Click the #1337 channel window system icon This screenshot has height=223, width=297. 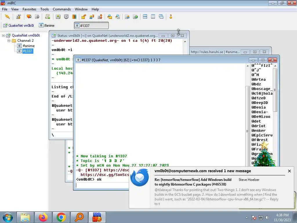[78, 60]
